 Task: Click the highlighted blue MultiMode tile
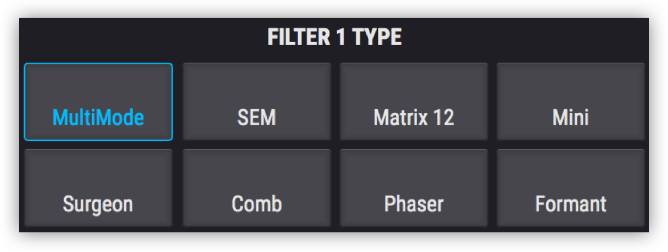(98, 102)
